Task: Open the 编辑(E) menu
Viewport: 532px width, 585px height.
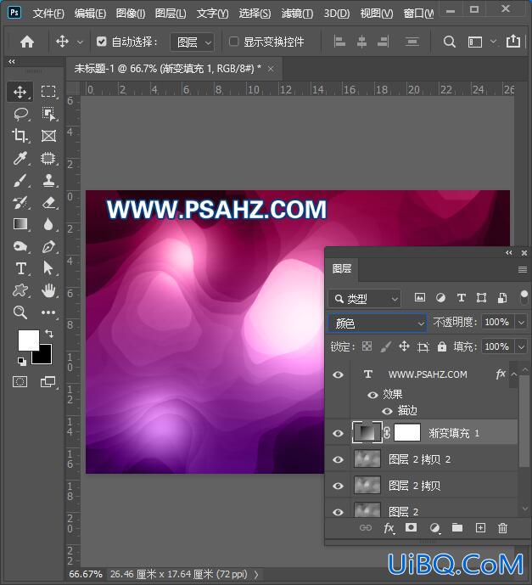Action: coord(90,14)
